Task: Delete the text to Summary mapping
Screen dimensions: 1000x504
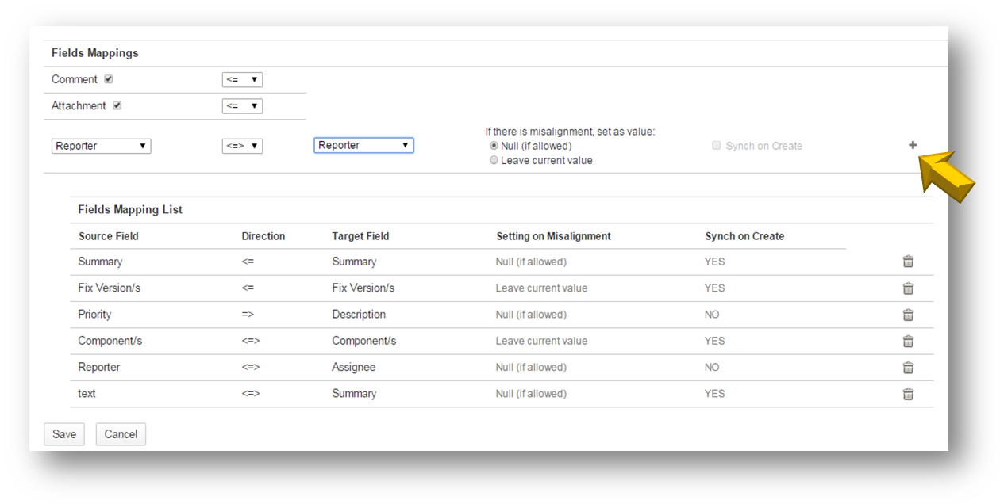Action: [x=908, y=394]
